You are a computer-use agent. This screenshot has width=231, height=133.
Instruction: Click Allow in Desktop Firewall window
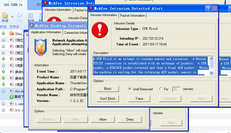[x=103, y=119]
